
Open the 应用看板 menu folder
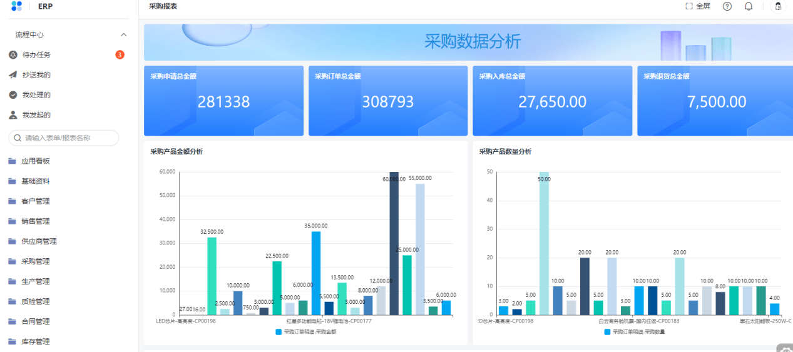pyautogui.click(x=35, y=161)
